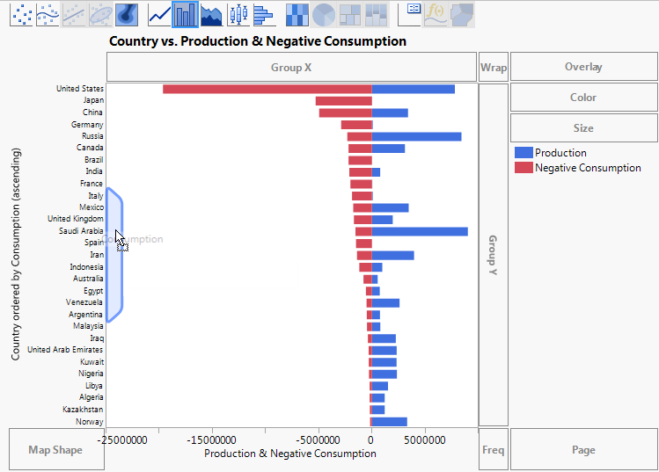Click the blue Production legend swatch
This screenshot has height=472, width=659.
coord(523,153)
